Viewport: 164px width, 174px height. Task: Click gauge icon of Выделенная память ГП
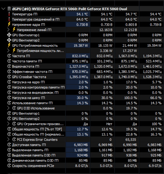9,150
